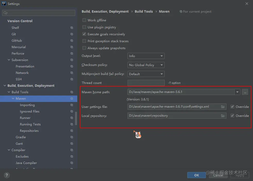
Task: Open the Gradle settings page
Action: pos(21,137)
